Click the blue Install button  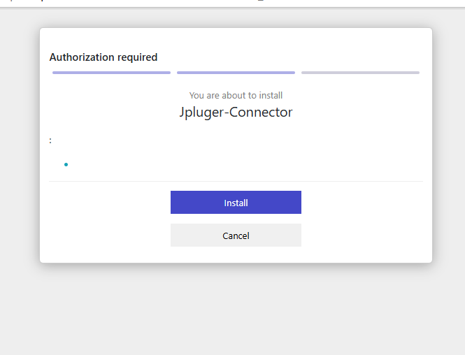pos(236,202)
